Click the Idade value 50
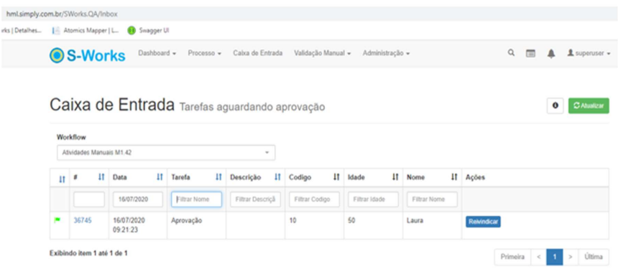Viewport: 631px width, 279px height. (351, 220)
